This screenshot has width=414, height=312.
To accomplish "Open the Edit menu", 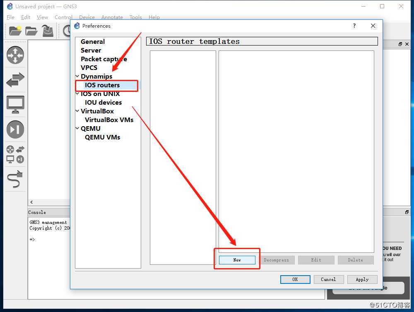I will point(26,17).
